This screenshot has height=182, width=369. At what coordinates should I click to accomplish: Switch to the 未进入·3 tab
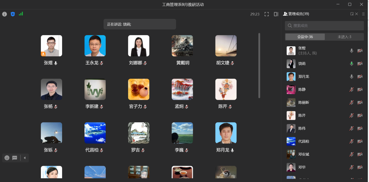pos(344,37)
